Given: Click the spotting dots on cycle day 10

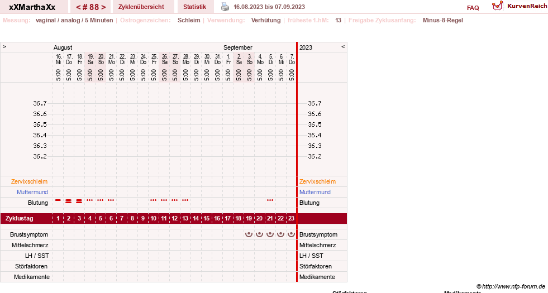Looking at the screenshot, I should pyautogui.click(x=154, y=200).
